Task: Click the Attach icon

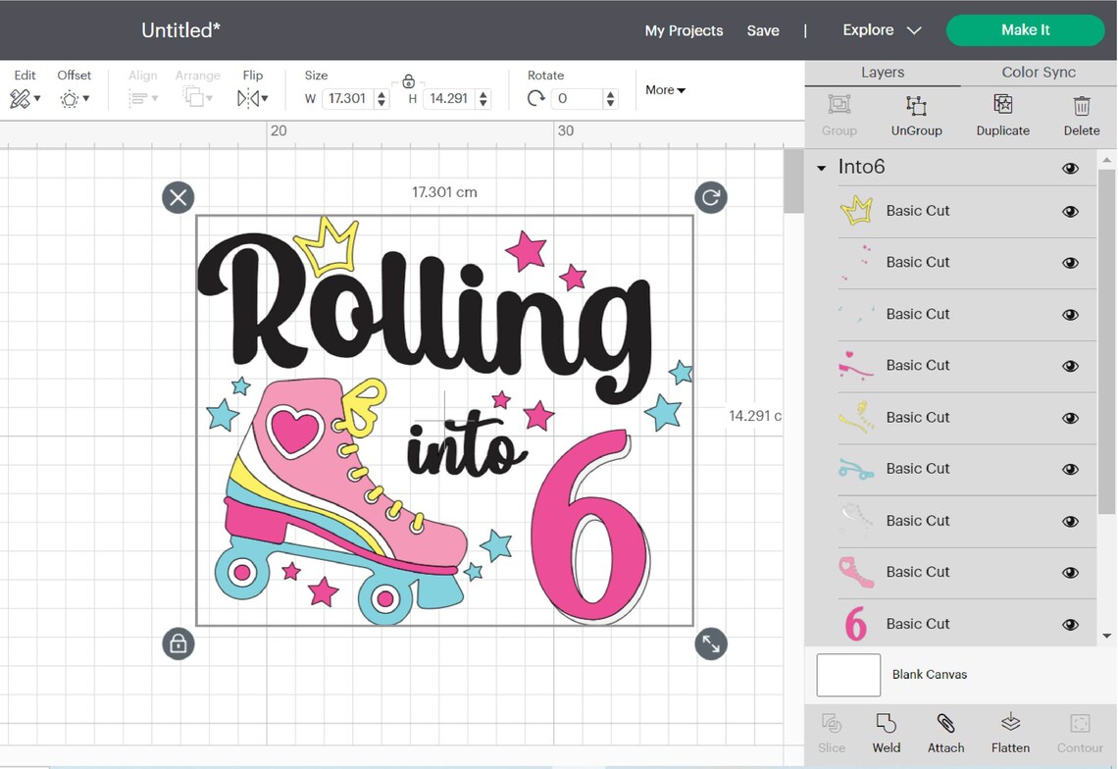Action: [944, 731]
